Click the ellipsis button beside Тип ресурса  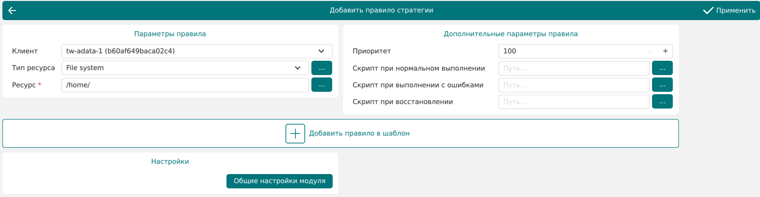(x=321, y=68)
